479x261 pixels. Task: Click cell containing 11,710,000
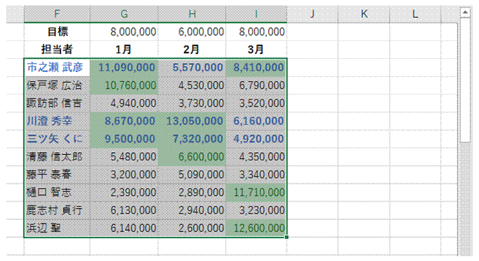pos(256,192)
